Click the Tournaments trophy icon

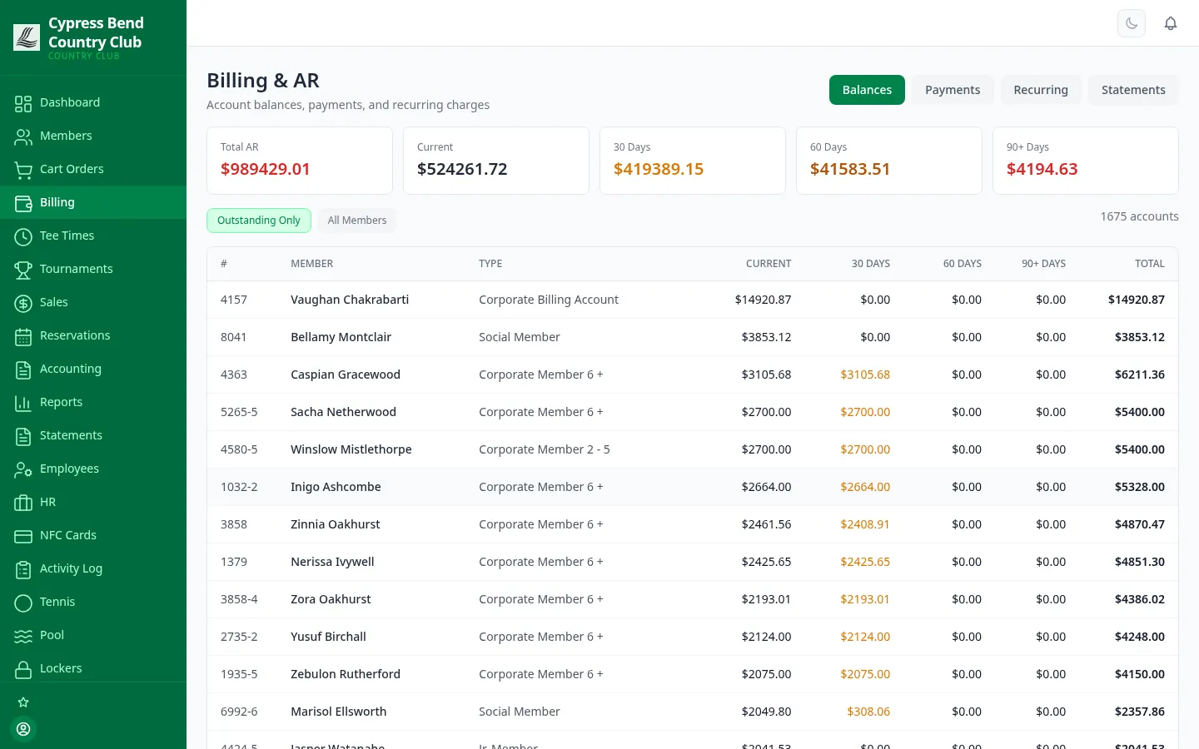tap(23, 269)
